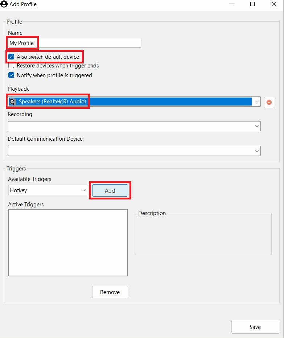This screenshot has height=338, width=284.
Task: Click the speaker icon next to Speakers (Realtek)
Action: point(13,102)
